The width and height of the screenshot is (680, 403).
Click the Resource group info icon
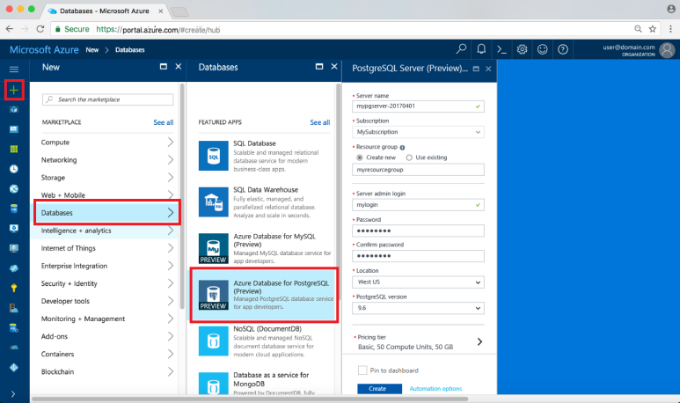tap(402, 148)
